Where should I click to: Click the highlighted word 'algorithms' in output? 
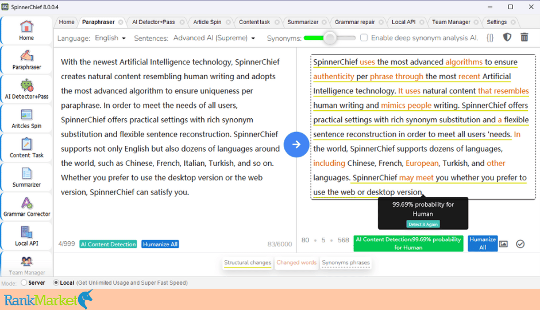[x=464, y=62]
